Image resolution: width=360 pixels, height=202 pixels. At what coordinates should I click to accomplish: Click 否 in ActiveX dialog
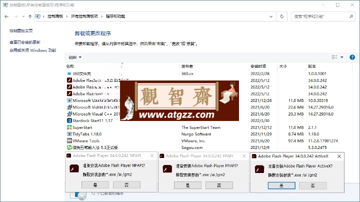tap(312, 185)
